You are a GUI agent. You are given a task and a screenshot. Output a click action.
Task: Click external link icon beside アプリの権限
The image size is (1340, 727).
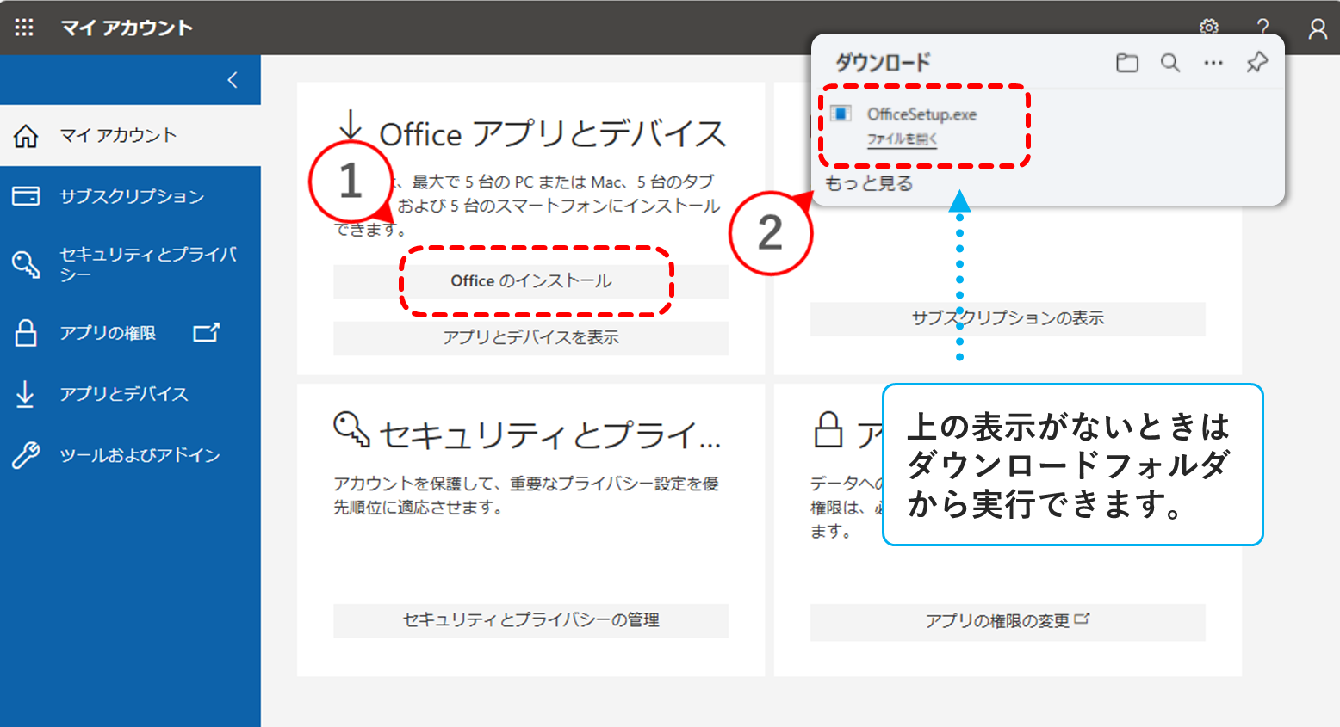point(207,332)
